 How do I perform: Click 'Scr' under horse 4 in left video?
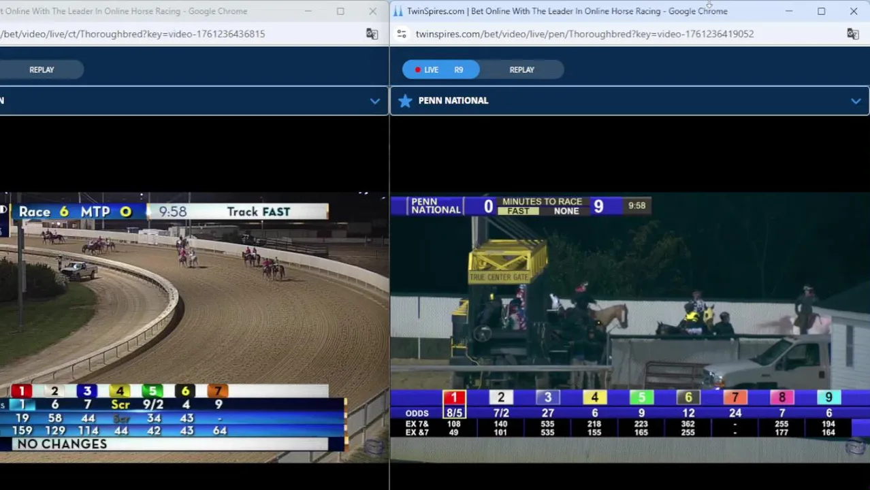pyautogui.click(x=120, y=404)
